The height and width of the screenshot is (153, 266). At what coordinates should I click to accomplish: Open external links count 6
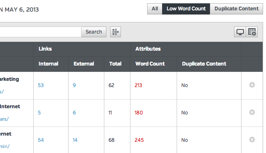pyautogui.click(x=74, y=113)
